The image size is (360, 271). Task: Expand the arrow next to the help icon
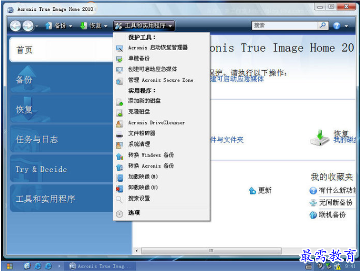(x=346, y=26)
